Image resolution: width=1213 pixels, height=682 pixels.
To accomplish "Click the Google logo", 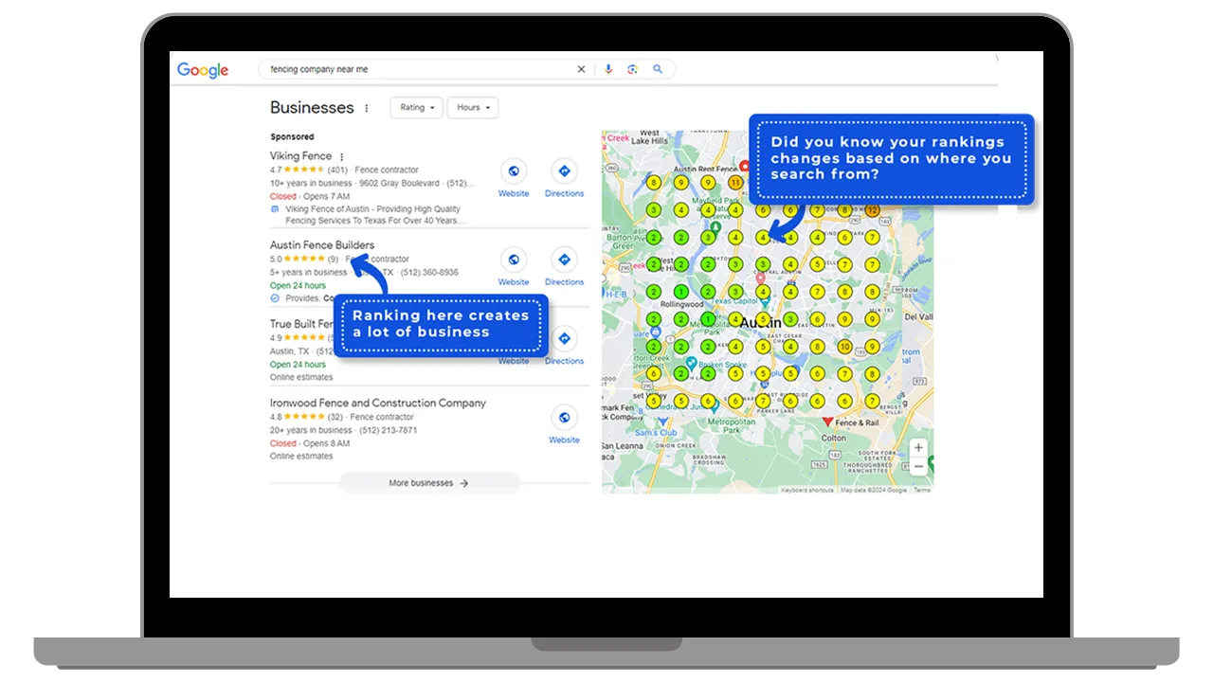I will click(203, 70).
